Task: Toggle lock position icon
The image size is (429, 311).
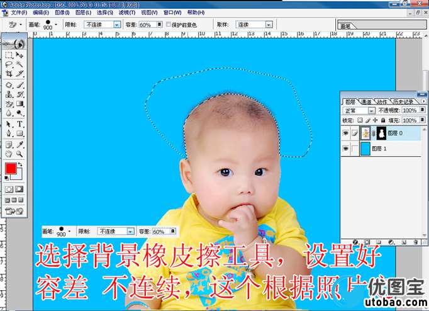Action: coord(375,120)
